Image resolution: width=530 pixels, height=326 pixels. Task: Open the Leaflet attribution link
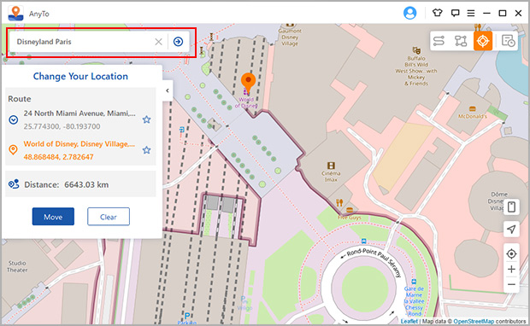409,321
